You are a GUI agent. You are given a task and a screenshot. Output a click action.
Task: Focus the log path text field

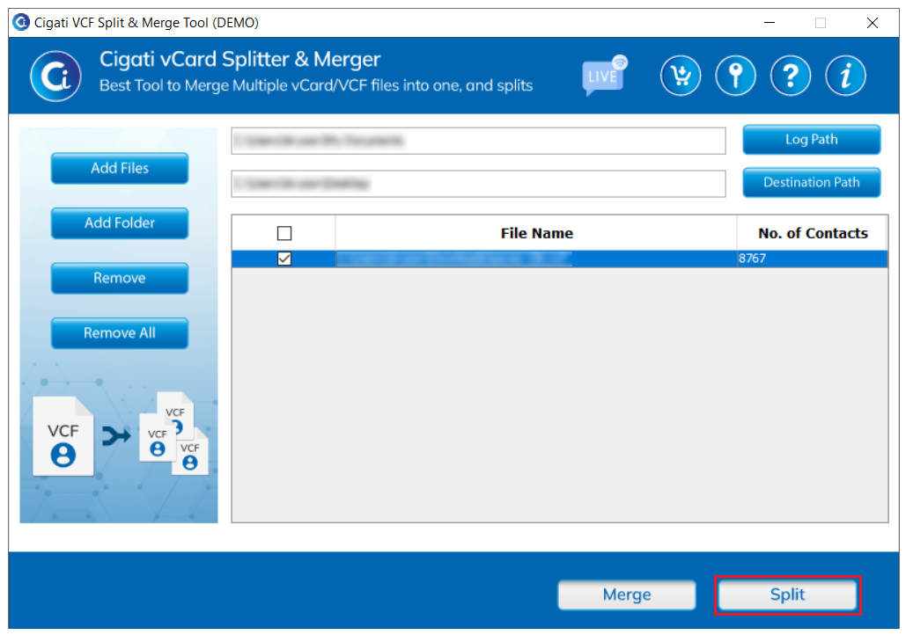pyautogui.click(x=478, y=141)
